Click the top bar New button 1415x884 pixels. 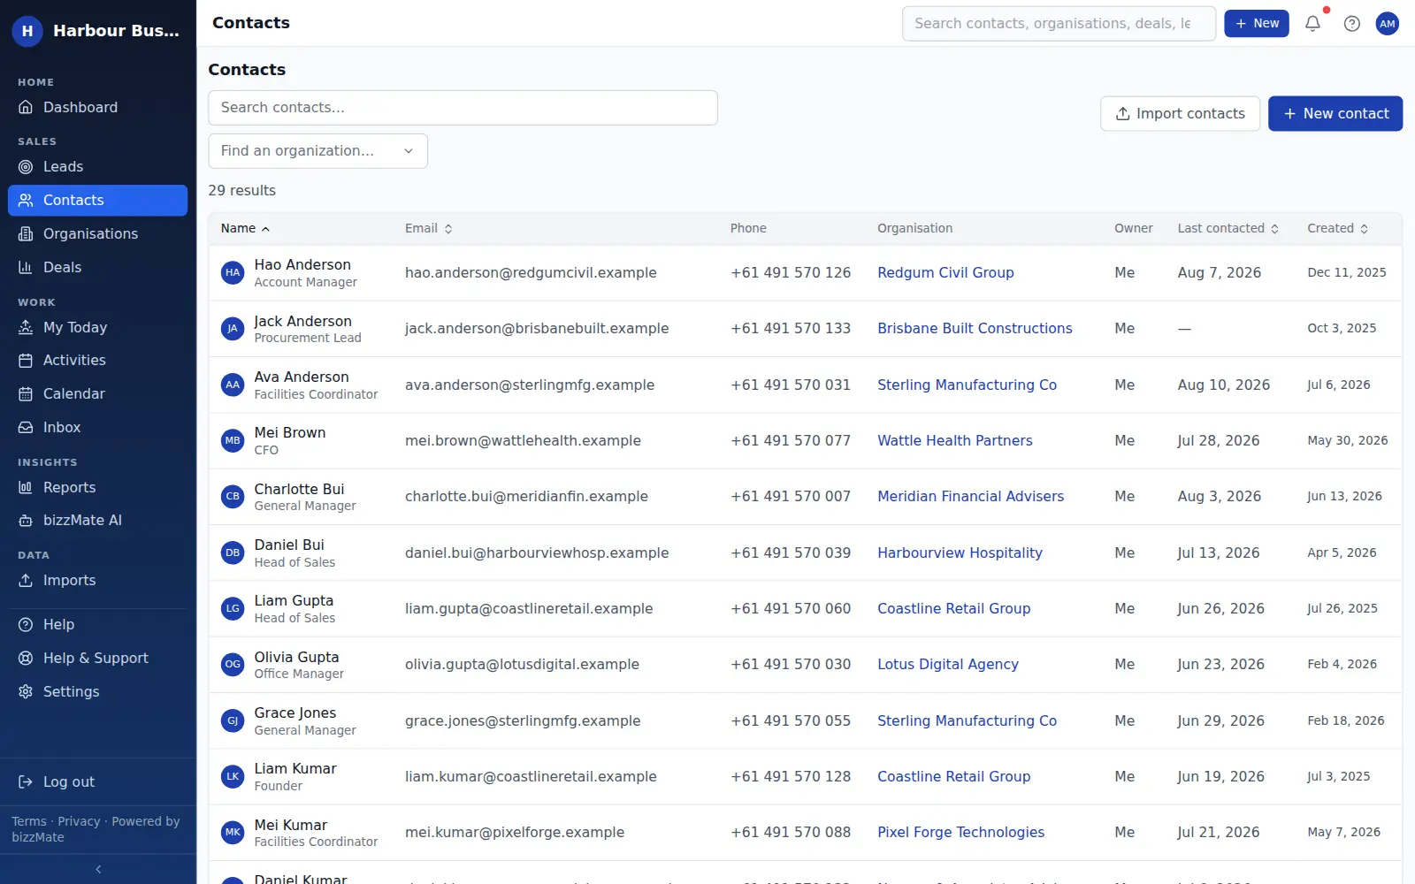tap(1257, 24)
